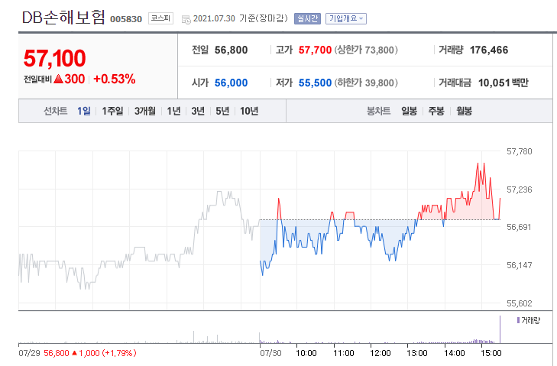Viewport: 557px width, 366px height.
Task: Click the 15:00 time axis label
Action: pos(491,353)
